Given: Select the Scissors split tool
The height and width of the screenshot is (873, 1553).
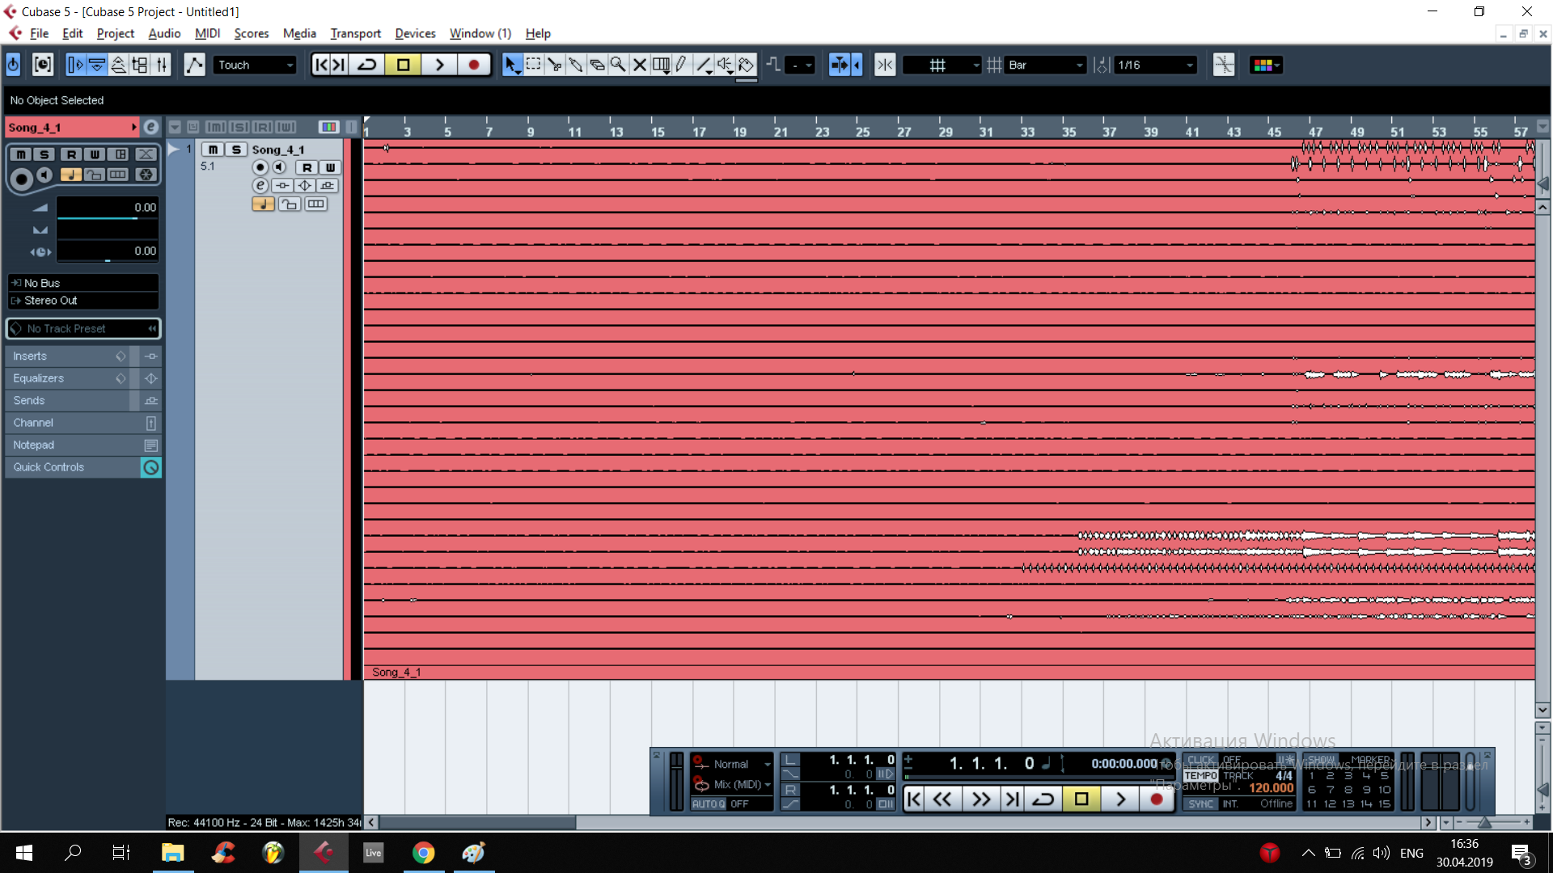Looking at the screenshot, I should pos(554,65).
